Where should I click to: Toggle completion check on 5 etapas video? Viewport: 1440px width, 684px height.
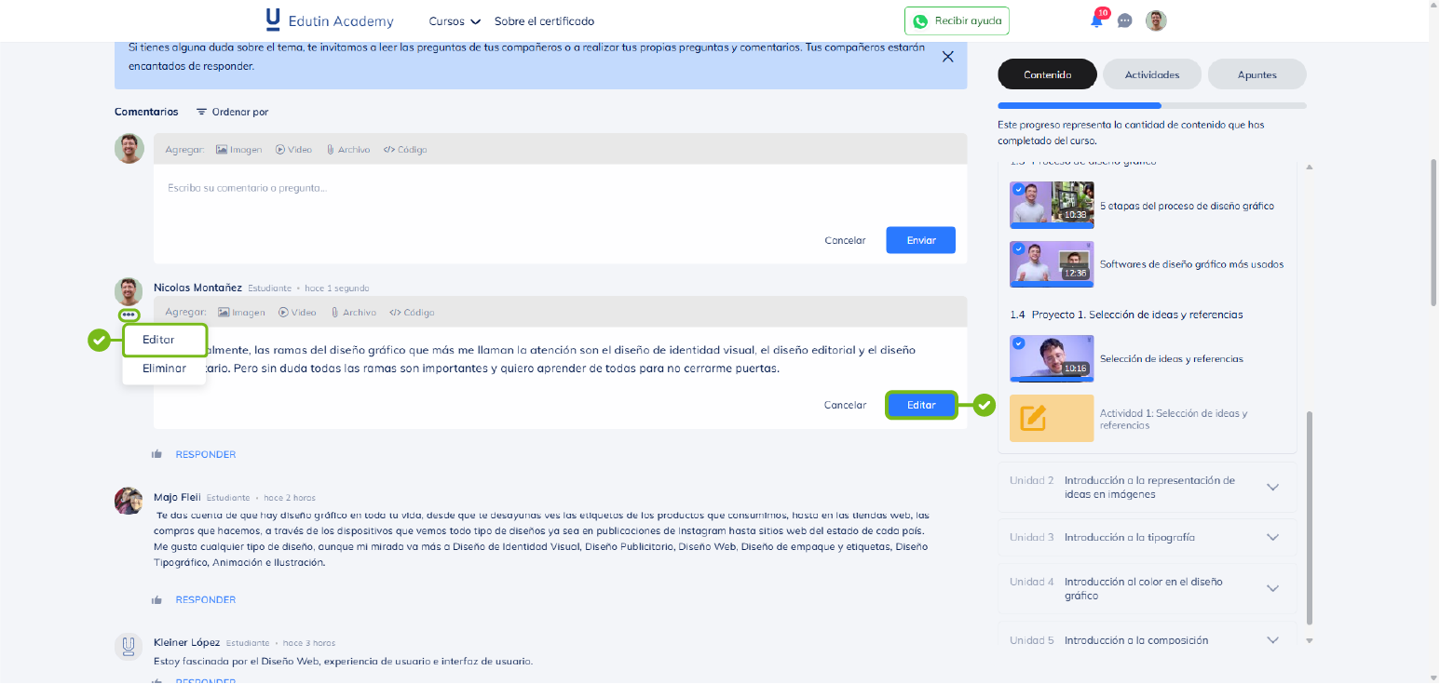coord(1018,189)
